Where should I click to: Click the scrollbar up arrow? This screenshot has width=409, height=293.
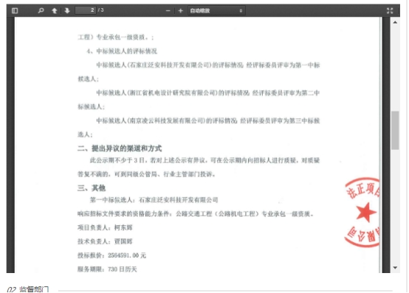[395, 22]
